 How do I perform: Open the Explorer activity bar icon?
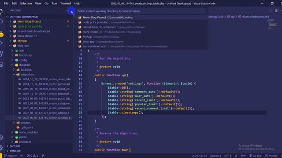pyautogui.click(x=1, y=12)
